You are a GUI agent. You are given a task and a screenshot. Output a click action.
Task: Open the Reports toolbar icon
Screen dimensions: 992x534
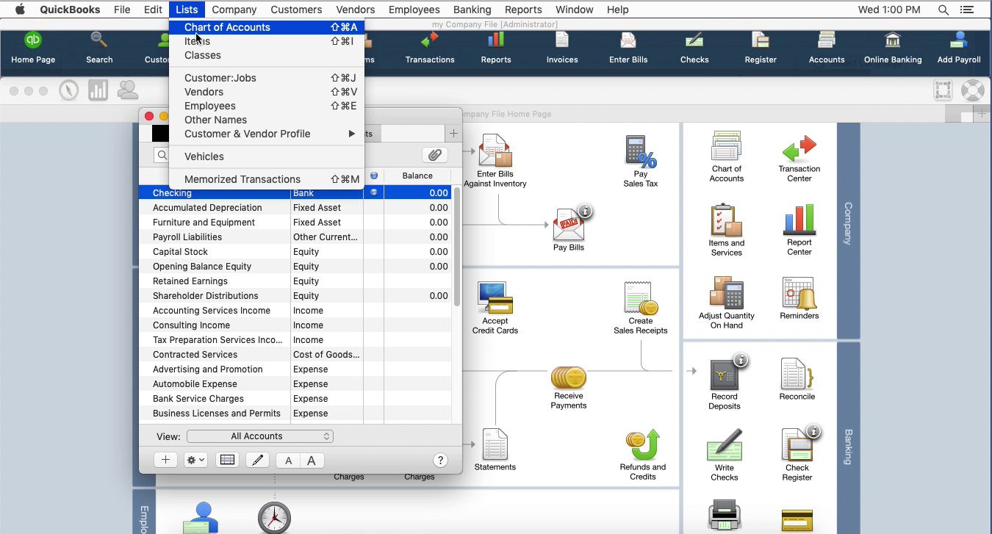496,48
